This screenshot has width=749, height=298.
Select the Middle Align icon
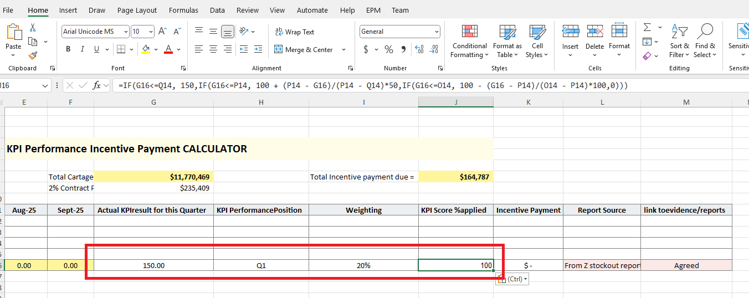tap(213, 32)
